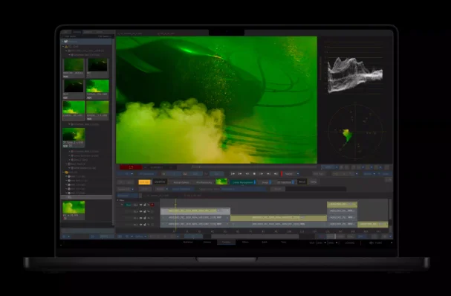Toggle eye visibility on second timeline track

point(140,211)
